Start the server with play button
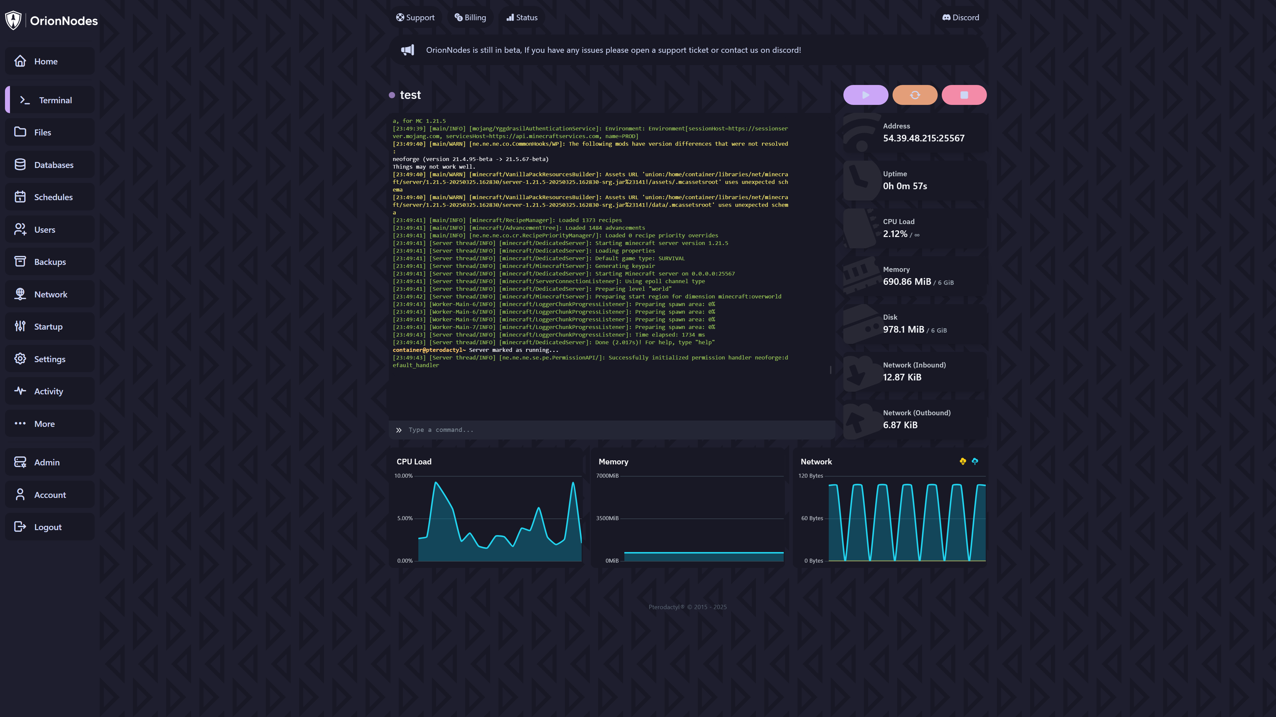 (866, 95)
